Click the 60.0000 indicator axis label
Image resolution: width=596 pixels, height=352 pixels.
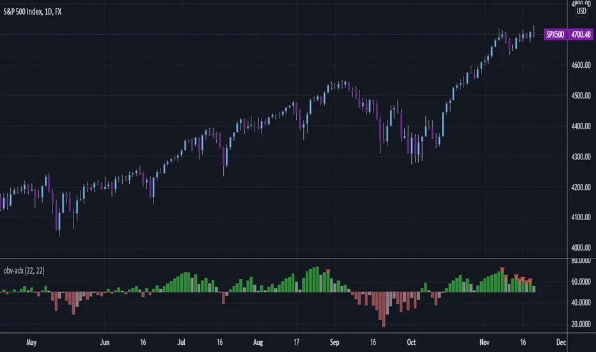tap(581, 282)
